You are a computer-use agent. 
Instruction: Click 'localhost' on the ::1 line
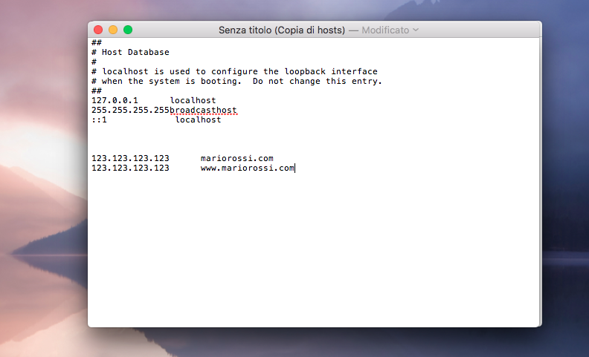[199, 119]
